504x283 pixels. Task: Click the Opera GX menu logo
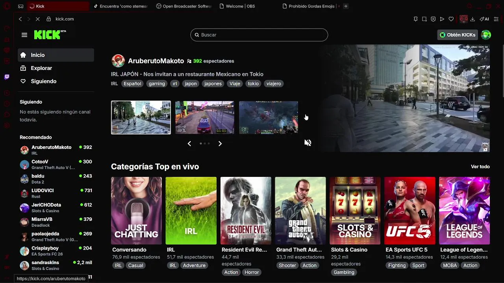[7, 6]
